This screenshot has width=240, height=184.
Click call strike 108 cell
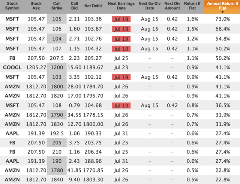pyautogui.click(x=57, y=105)
